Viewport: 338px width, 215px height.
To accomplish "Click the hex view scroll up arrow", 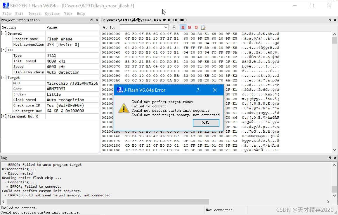I will click(x=334, y=34).
